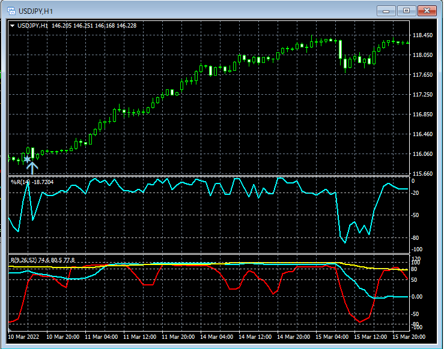Click the 120 level on bottom indicator scale
The image size is (444, 349).
[417, 258]
